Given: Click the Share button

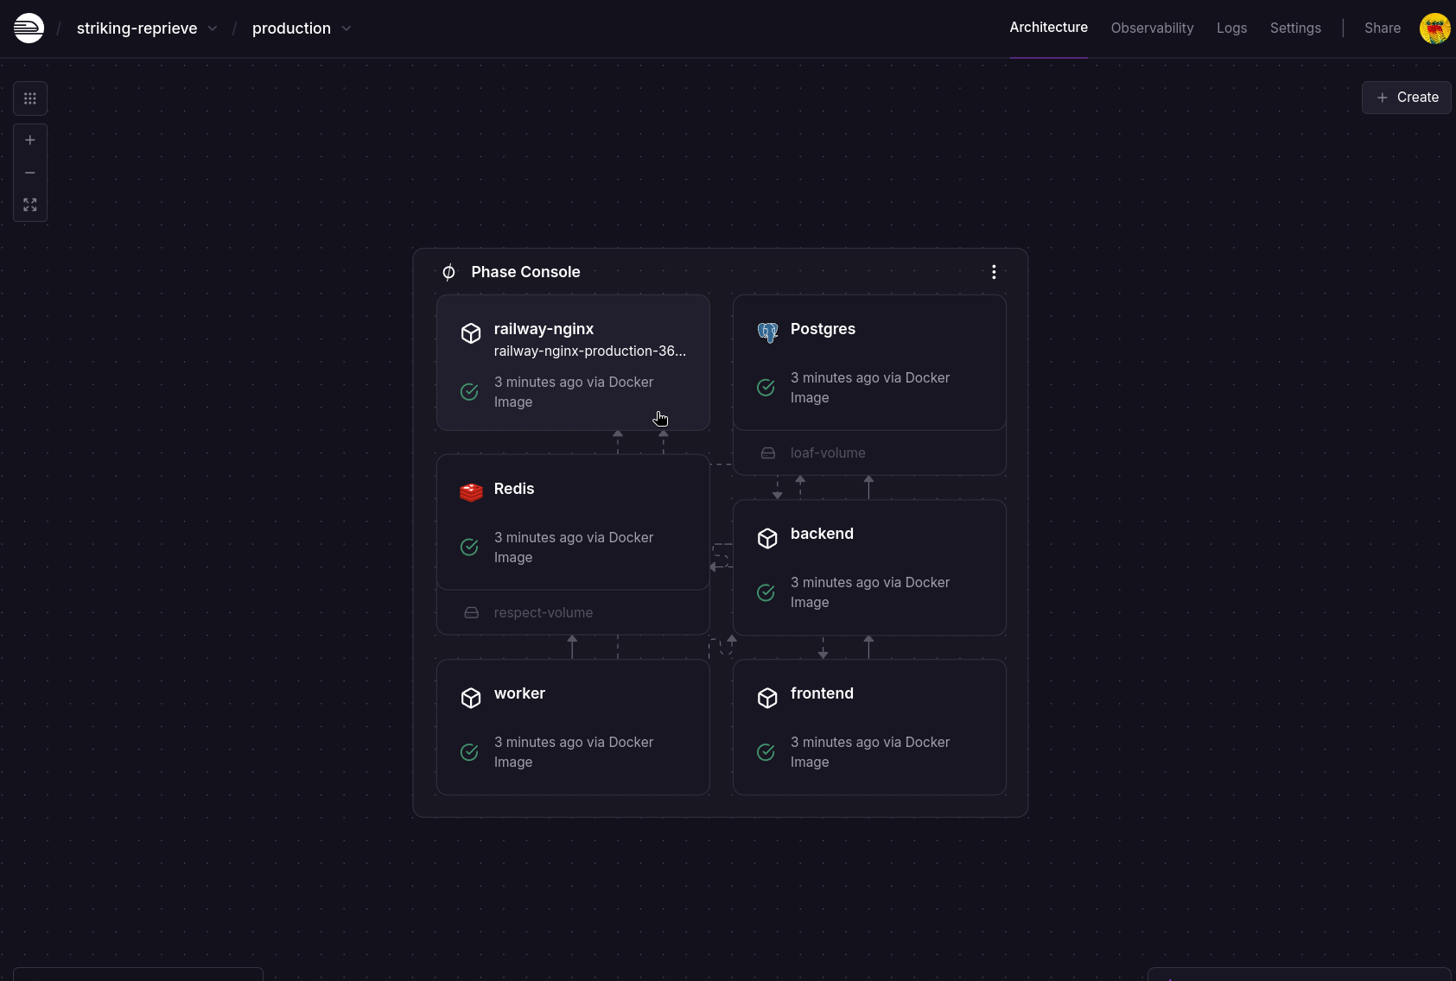Looking at the screenshot, I should [1382, 28].
